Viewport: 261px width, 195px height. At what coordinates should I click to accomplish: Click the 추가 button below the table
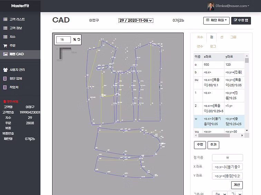213,145
